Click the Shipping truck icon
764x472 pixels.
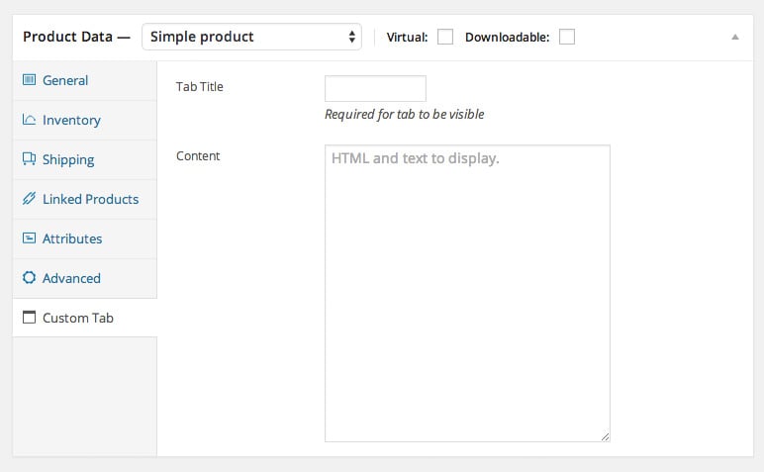coord(30,158)
